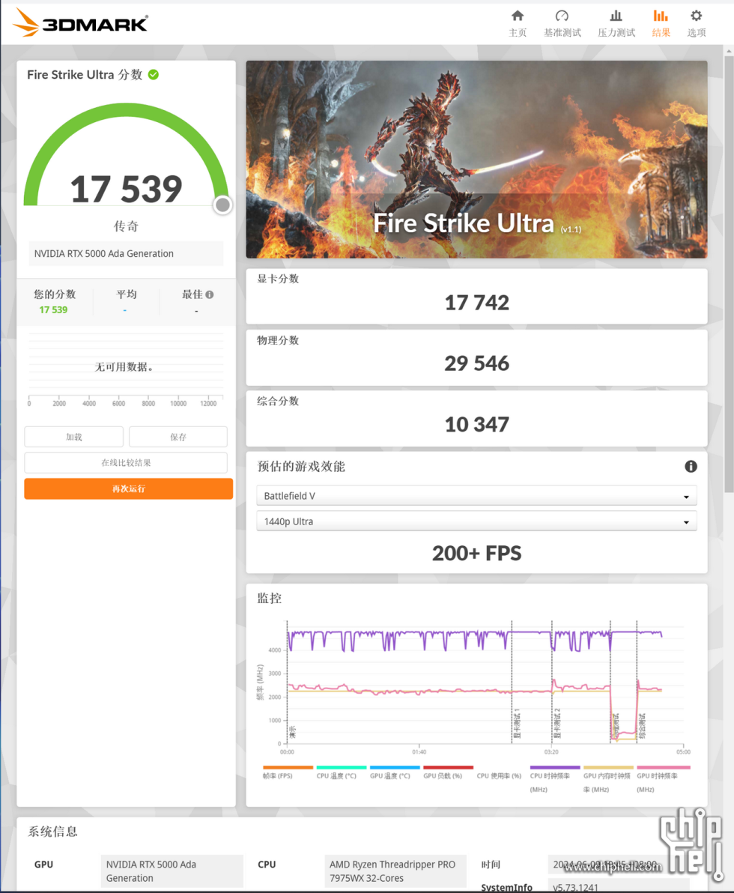Open the Benchmarks (基准测试) gauge icon
This screenshot has height=893, width=734.
562,16
